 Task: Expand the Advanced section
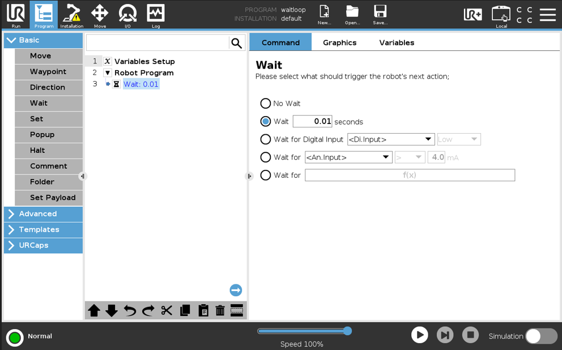tap(44, 214)
